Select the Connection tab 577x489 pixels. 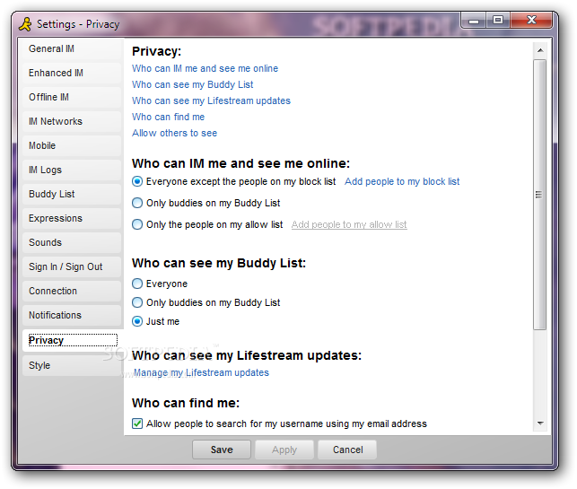(72, 292)
